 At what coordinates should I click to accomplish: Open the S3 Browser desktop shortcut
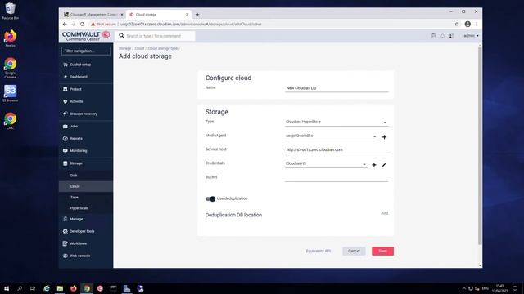click(11, 93)
